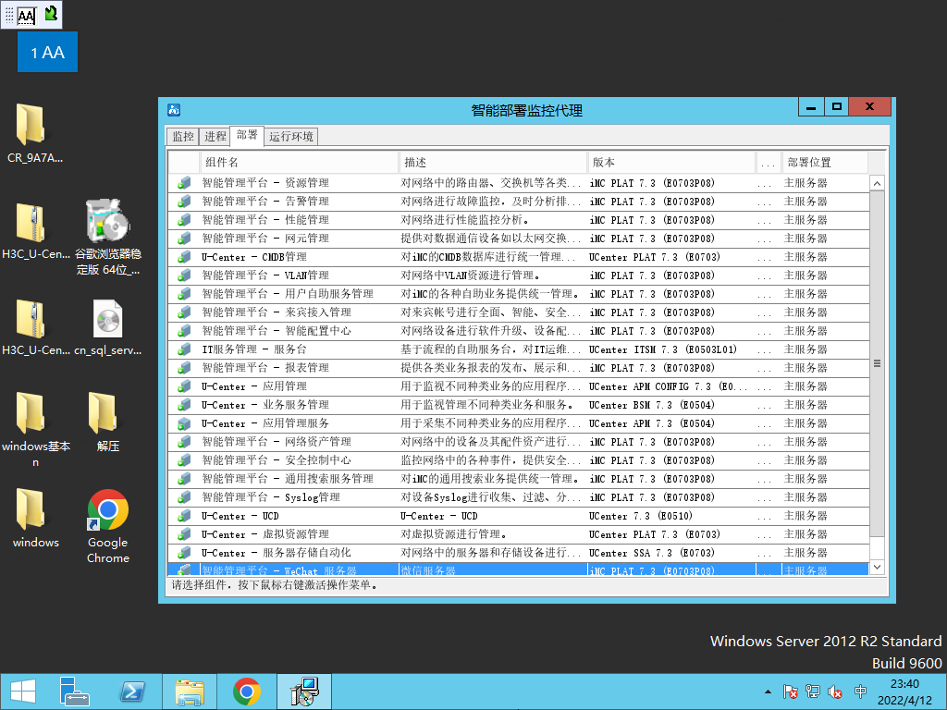Click the 版本 column header

[671, 163]
